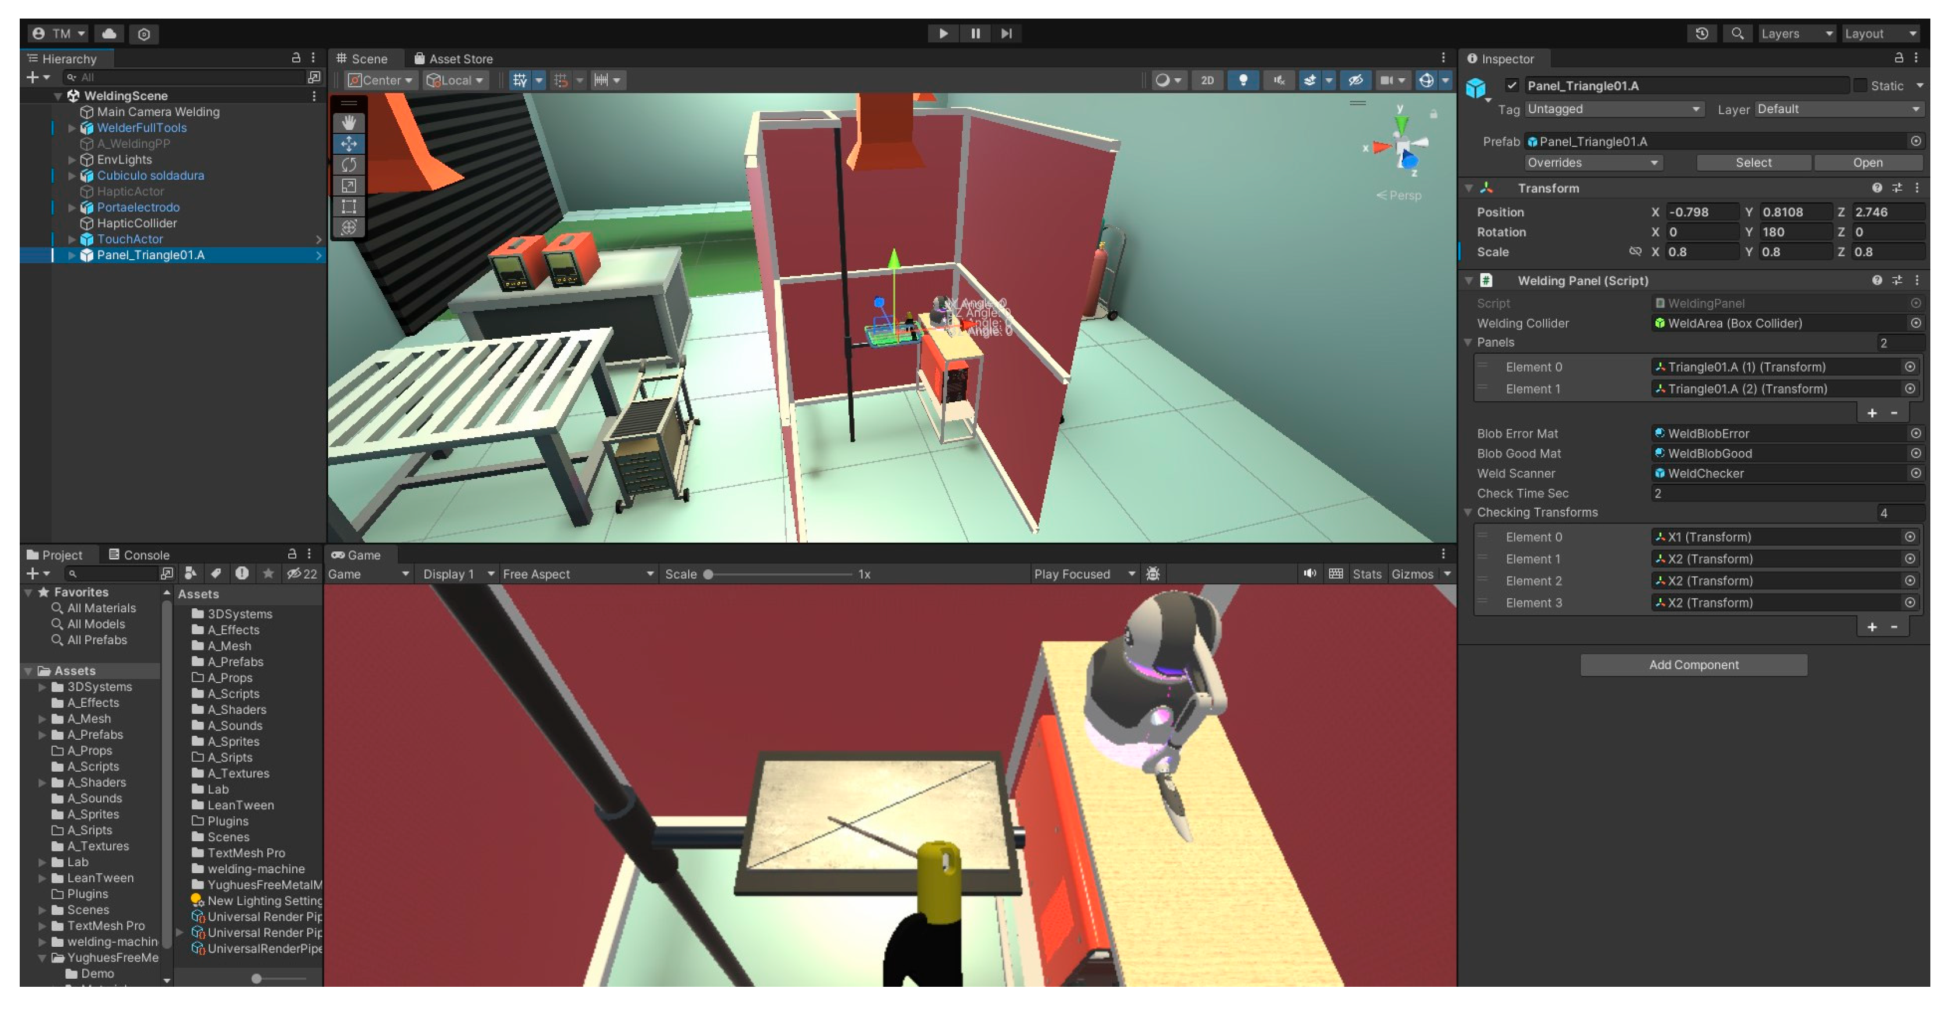The image size is (1953, 1010).
Task: Click the Add Component button
Action: [1693, 664]
